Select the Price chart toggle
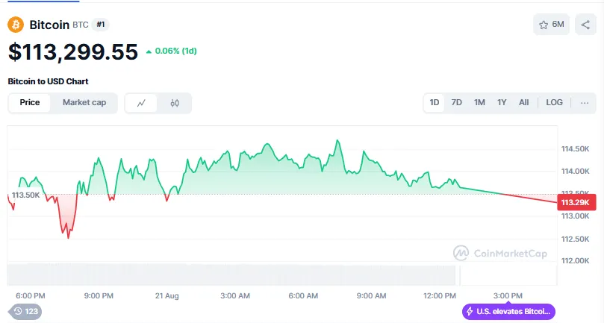Viewport: 604px width, 323px height. pyautogui.click(x=30, y=102)
